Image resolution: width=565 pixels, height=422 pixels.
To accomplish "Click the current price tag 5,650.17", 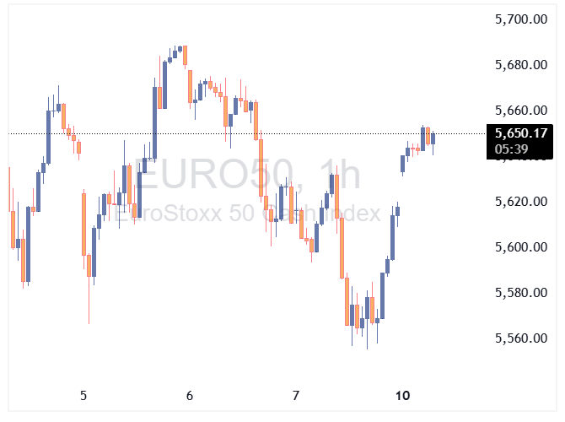I will (x=522, y=133).
